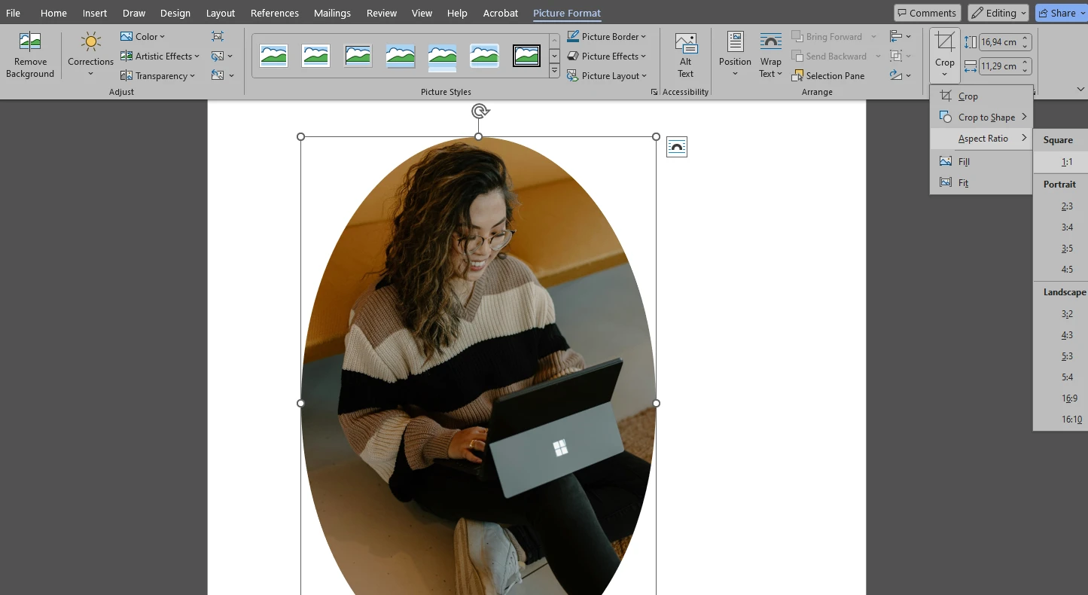Viewport: 1088px width, 595px height.
Task: Increase shape height with up stepper
Action: click(x=1026, y=38)
